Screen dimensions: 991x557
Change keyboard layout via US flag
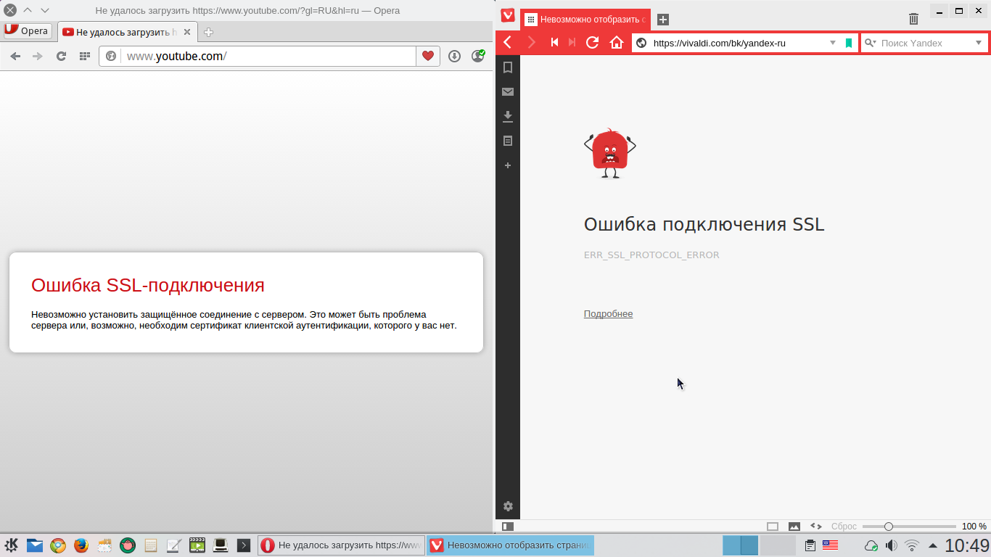pos(830,545)
